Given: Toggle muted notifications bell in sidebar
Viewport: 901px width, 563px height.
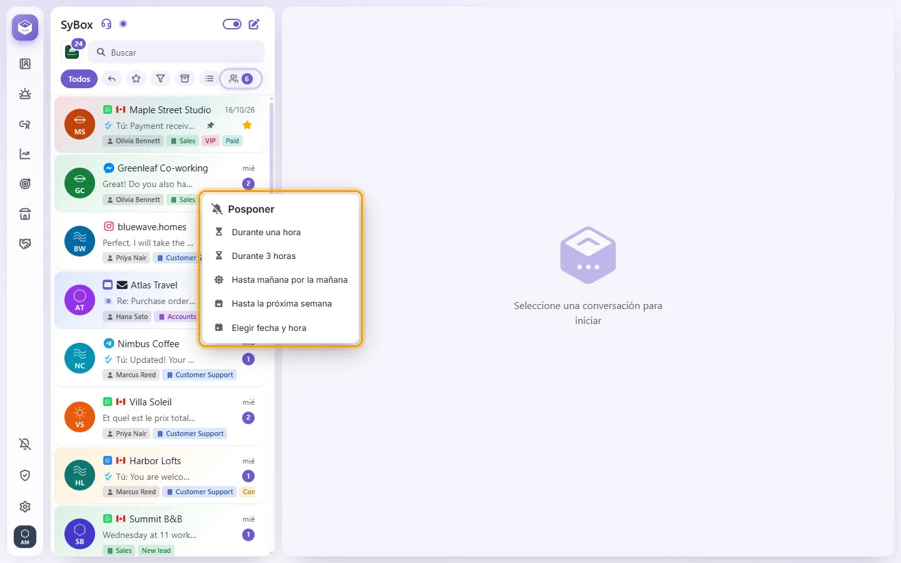Looking at the screenshot, I should coord(25,444).
